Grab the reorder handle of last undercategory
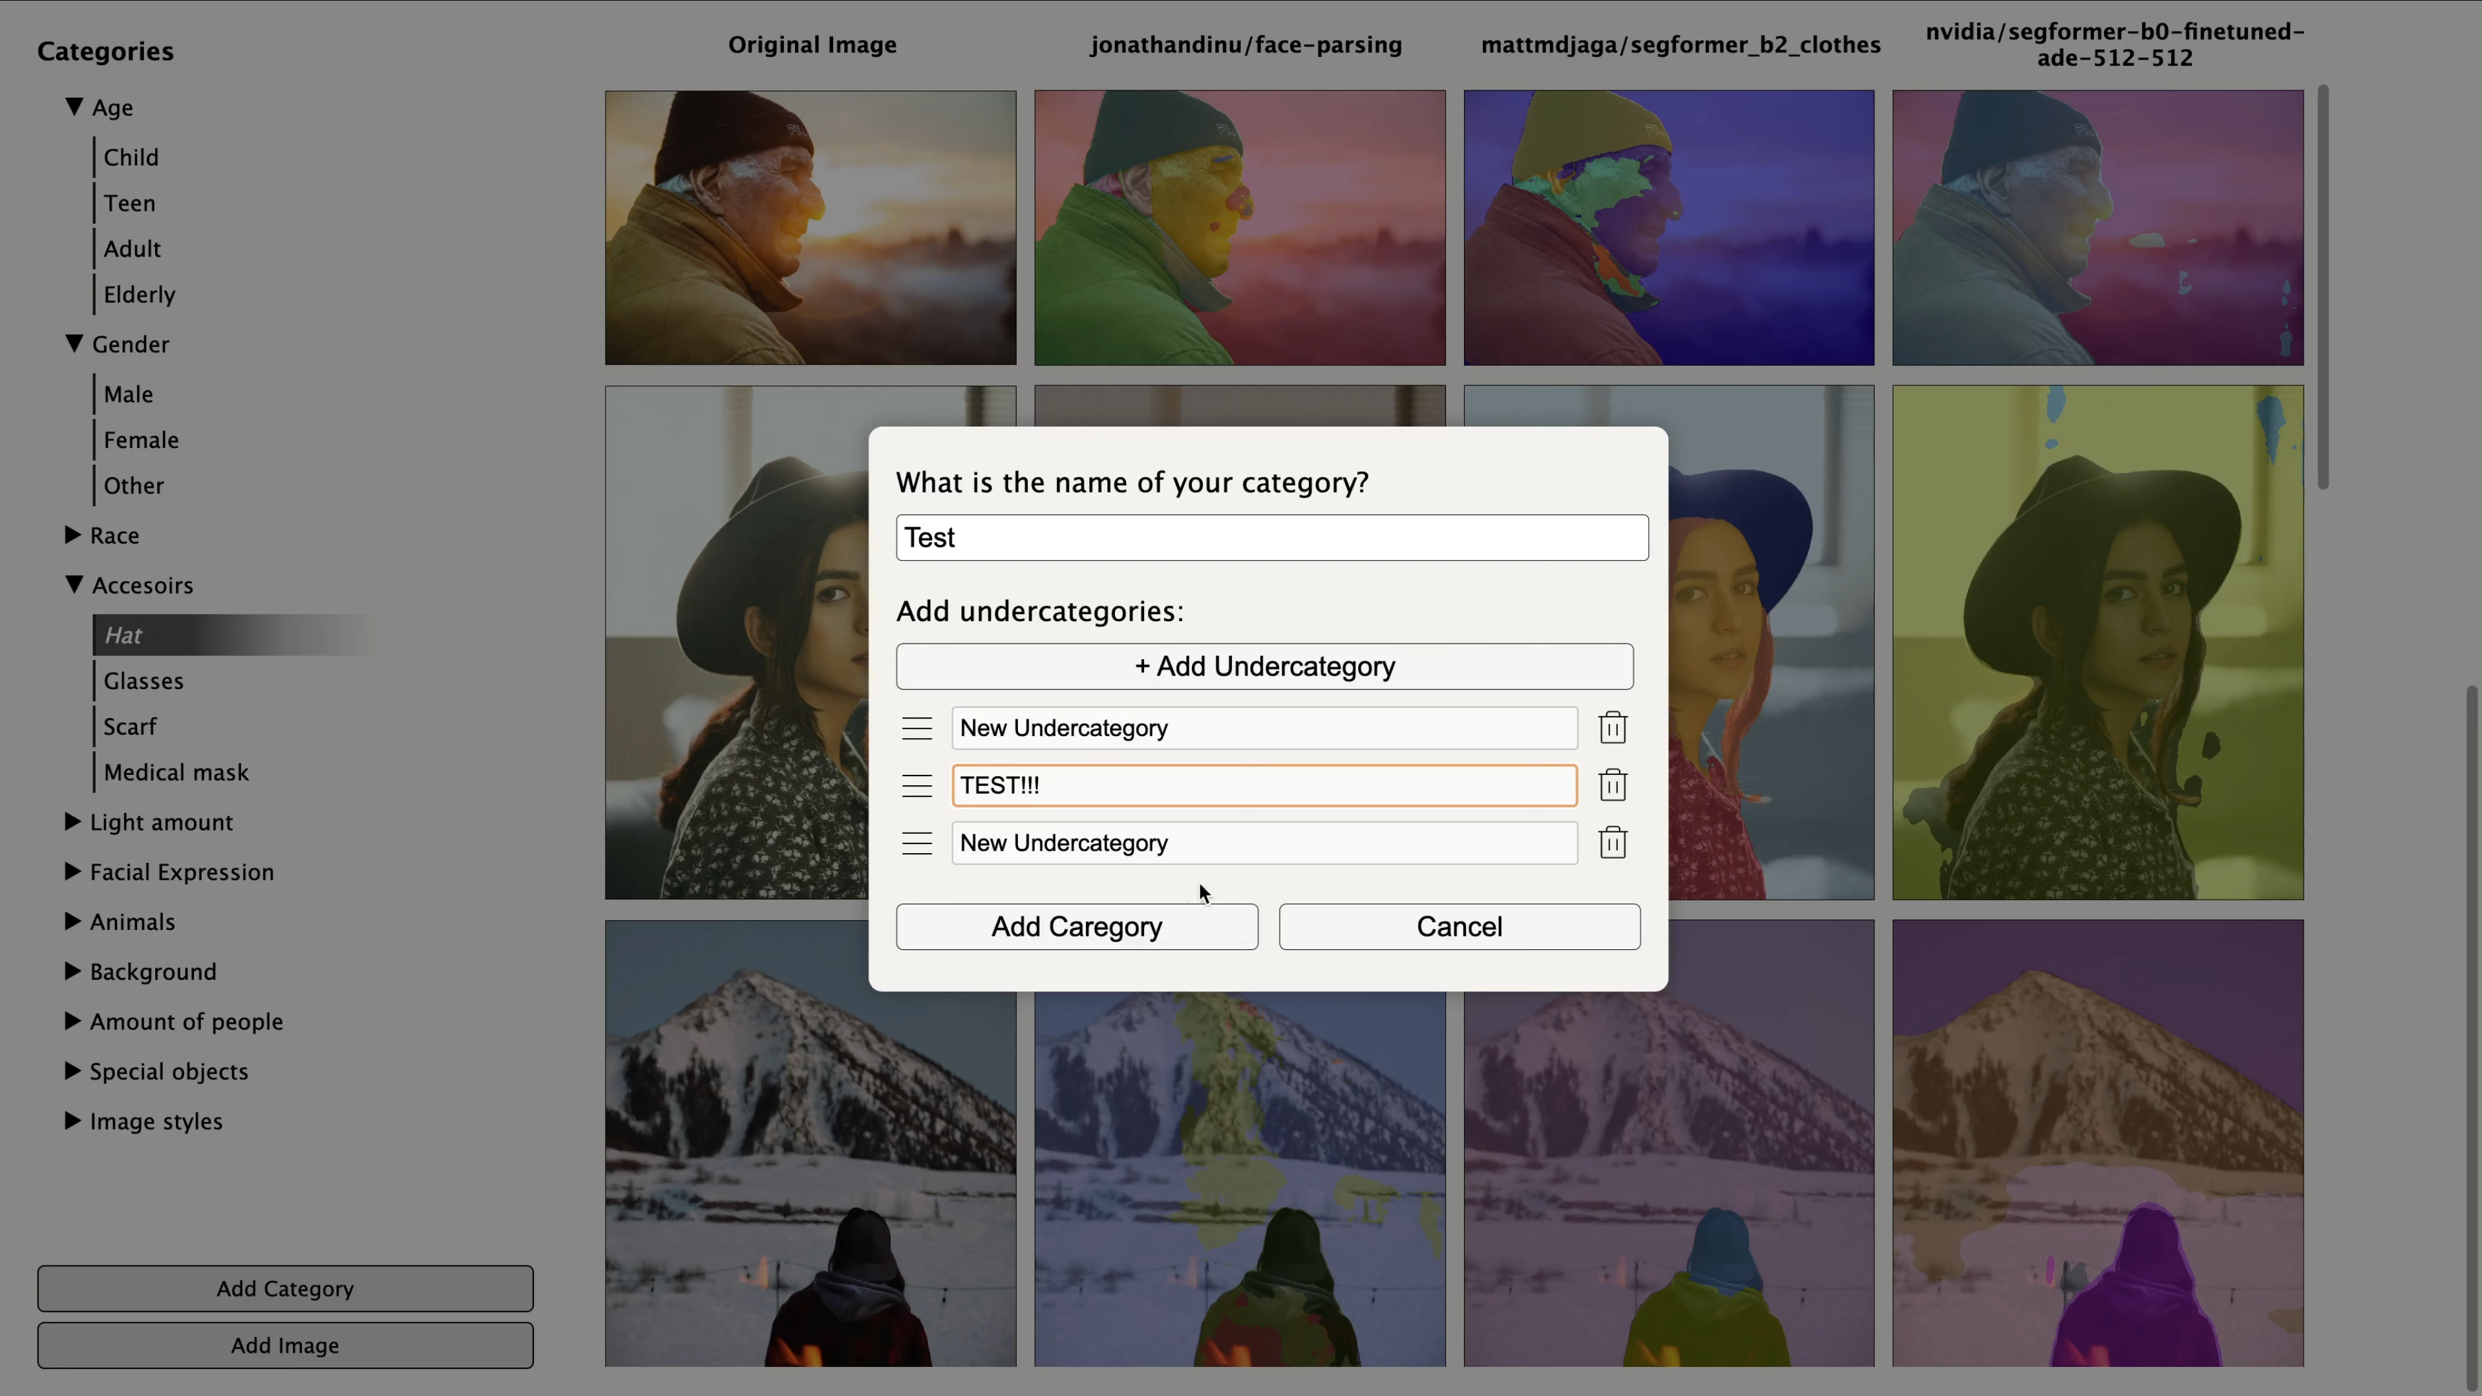 tap(917, 843)
